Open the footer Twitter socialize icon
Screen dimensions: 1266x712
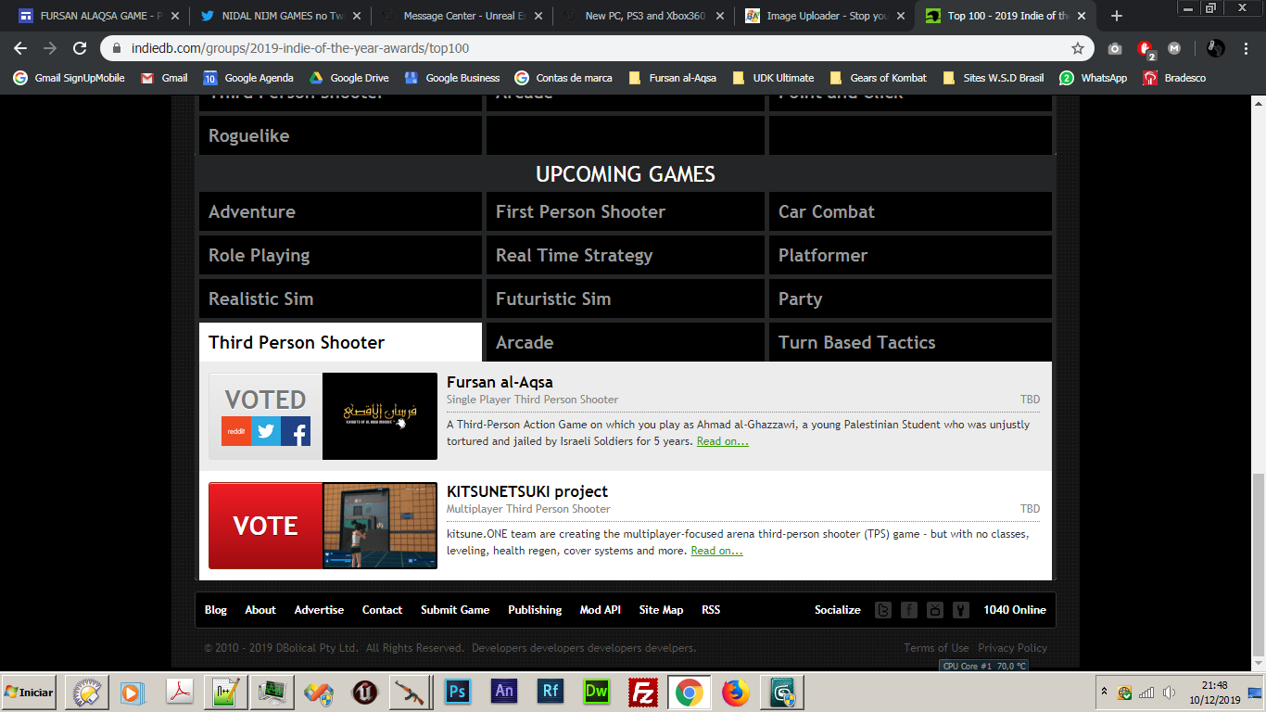(883, 610)
